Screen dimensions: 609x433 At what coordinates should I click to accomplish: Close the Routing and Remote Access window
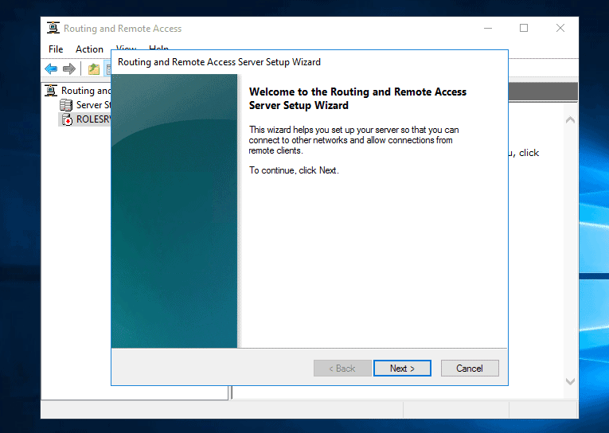pos(560,28)
